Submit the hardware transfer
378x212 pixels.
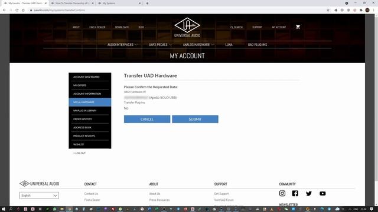point(195,119)
